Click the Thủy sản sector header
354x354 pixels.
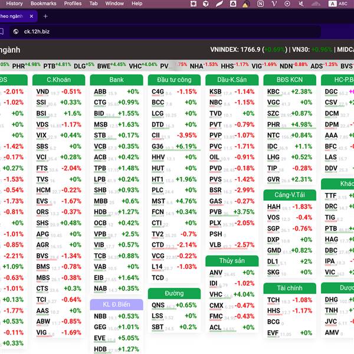(x=232, y=261)
